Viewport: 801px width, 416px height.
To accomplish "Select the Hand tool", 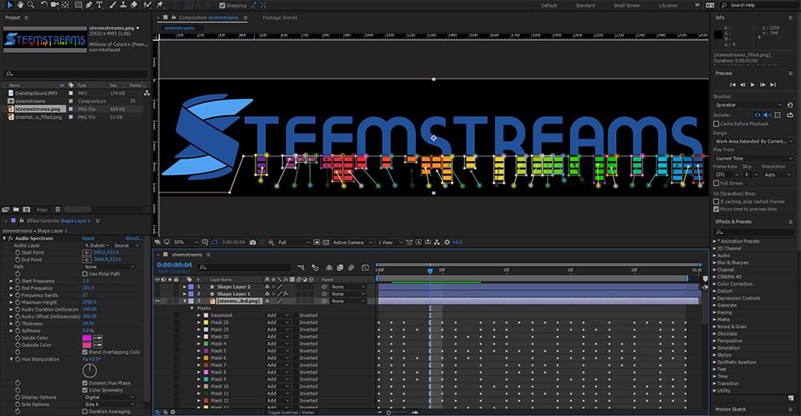I will 21,5.
